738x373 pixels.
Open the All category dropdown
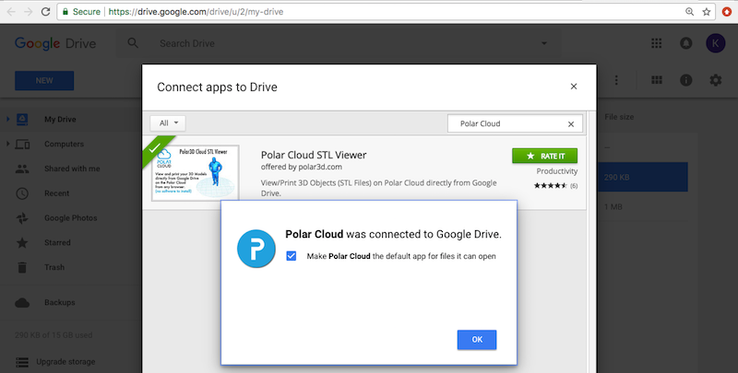(168, 123)
